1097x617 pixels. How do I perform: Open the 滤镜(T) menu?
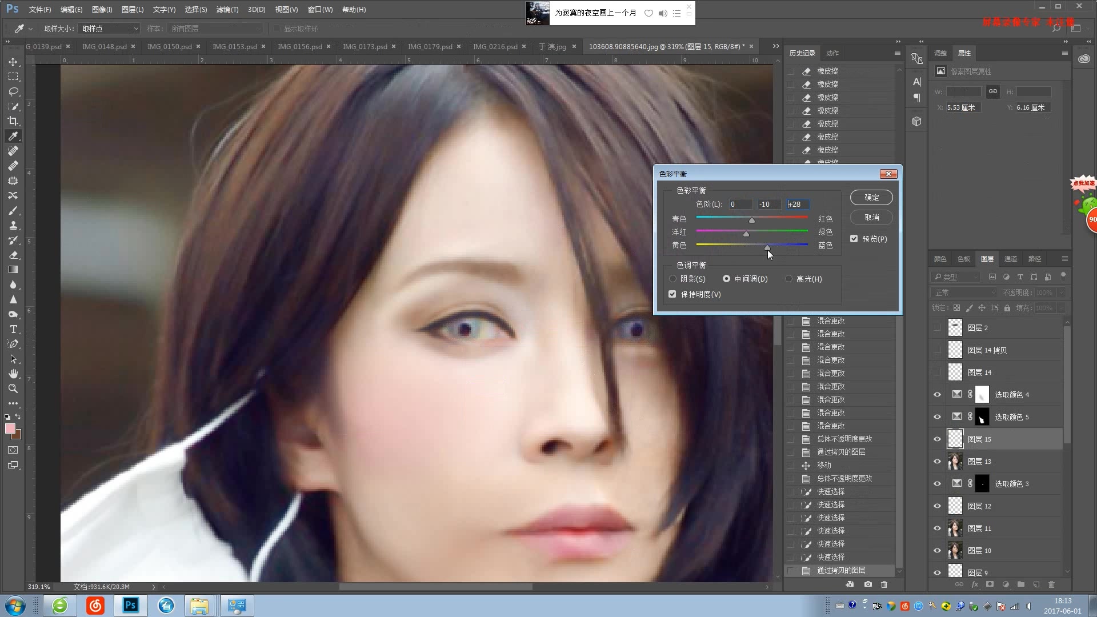tap(227, 10)
